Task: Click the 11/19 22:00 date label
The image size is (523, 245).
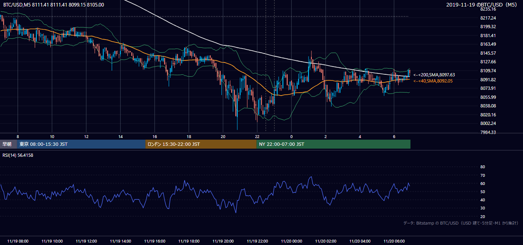Action: tap(257, 241)
